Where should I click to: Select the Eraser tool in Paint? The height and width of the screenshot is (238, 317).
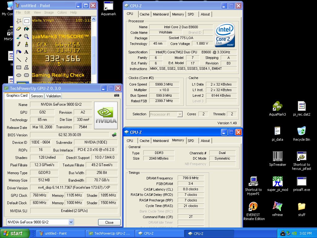tap(19, 29)
